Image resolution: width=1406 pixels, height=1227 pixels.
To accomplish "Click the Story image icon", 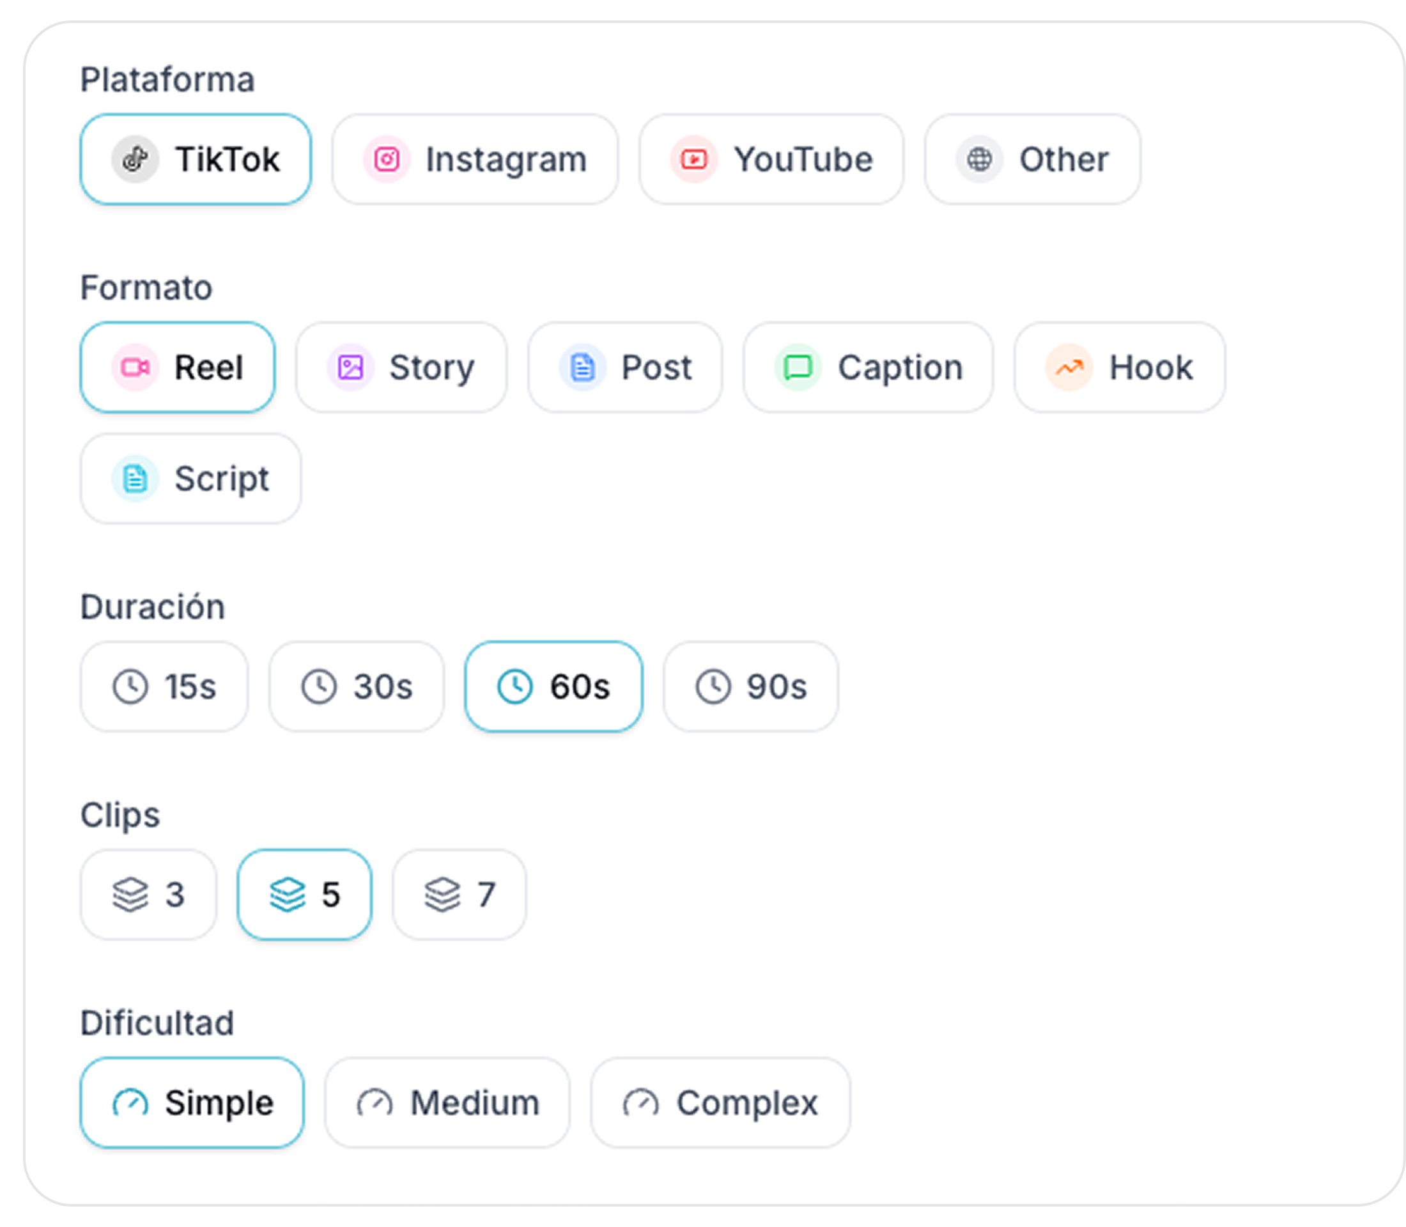I will pyautogui.click(x=350, y=367).
